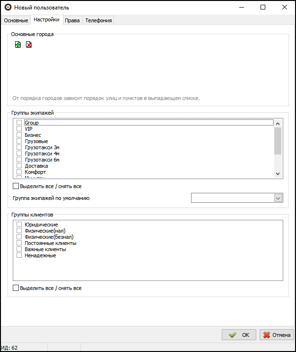
Task: Check the Юридические client group
Action: click(x=19, y=225)
